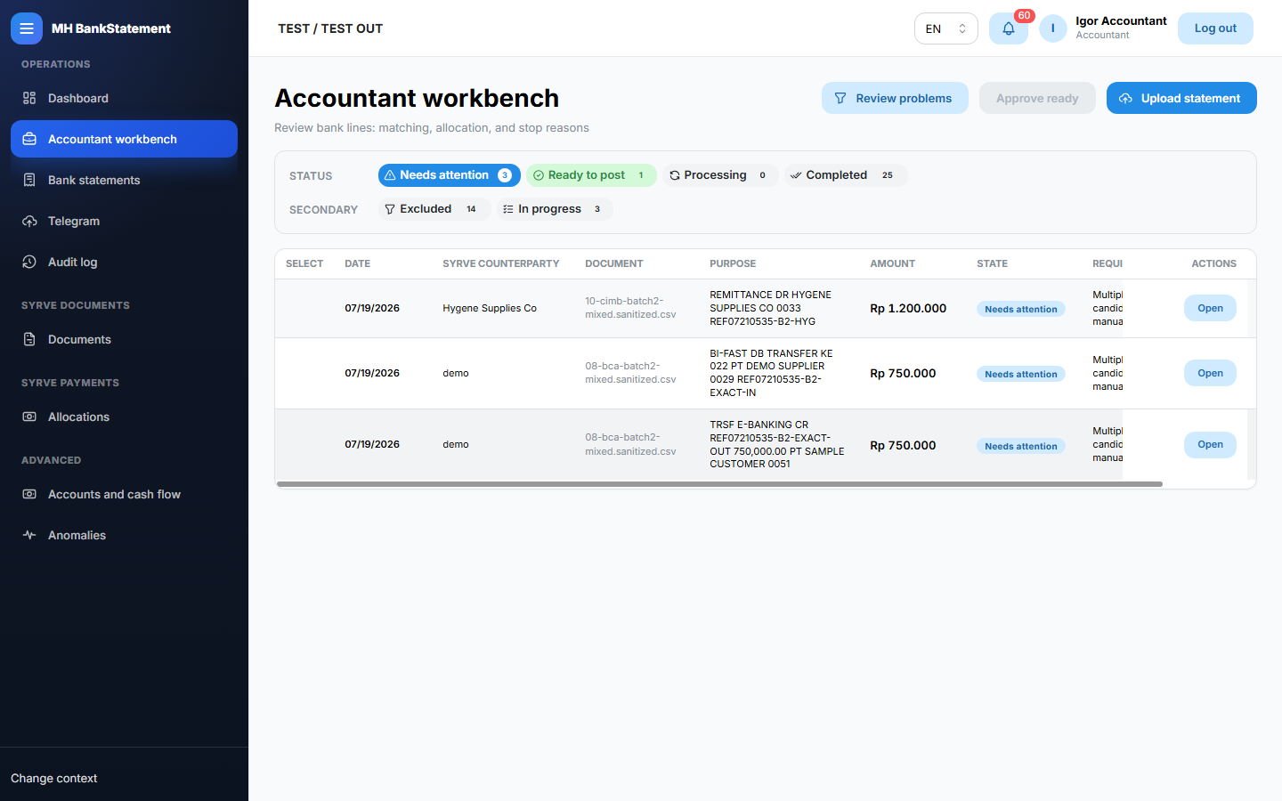The width and height of the screenshot is (1282, 801).
Task: Click the Syrve Counterparty column header
Action: point(501,263)
